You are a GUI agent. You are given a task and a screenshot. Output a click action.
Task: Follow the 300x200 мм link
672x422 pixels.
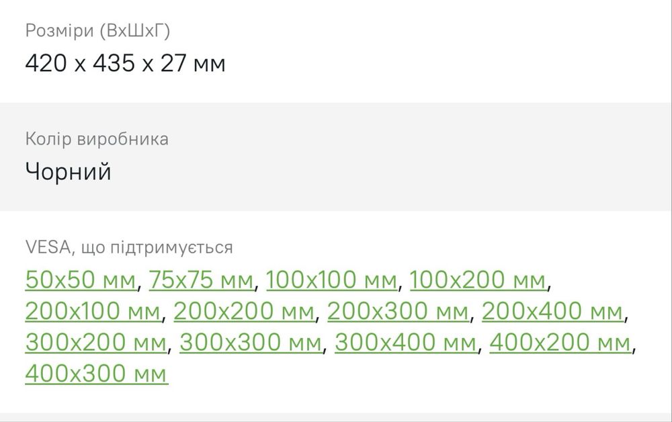coord(95,343)
